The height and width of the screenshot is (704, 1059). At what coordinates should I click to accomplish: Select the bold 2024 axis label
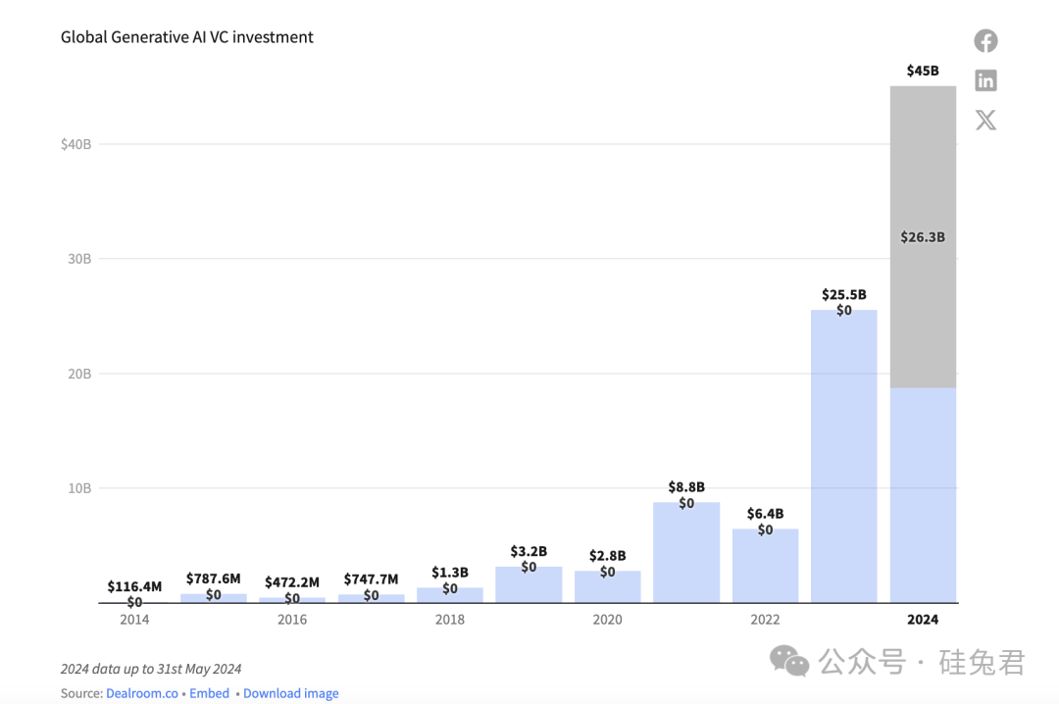923,620
